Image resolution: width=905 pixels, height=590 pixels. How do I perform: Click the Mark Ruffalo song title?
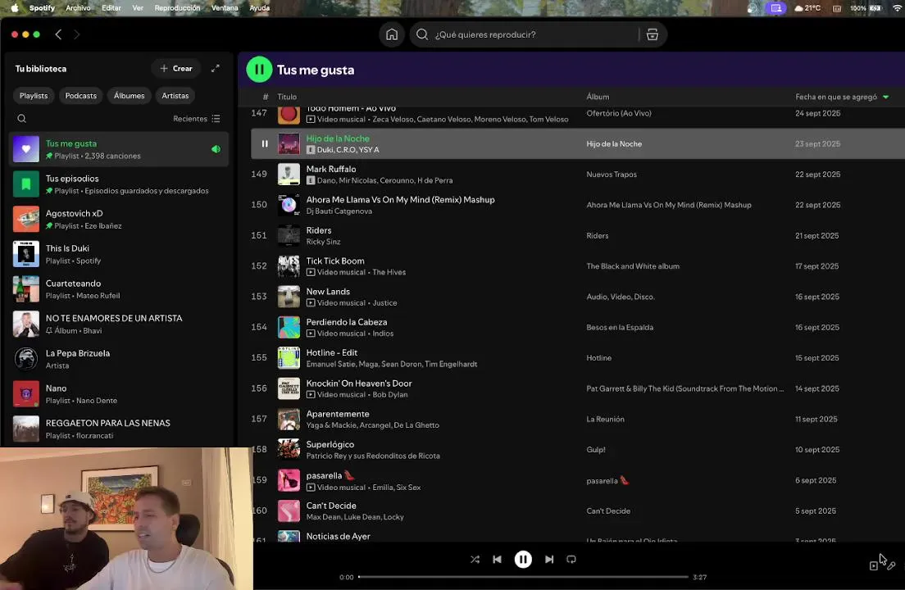pos(330,169)
